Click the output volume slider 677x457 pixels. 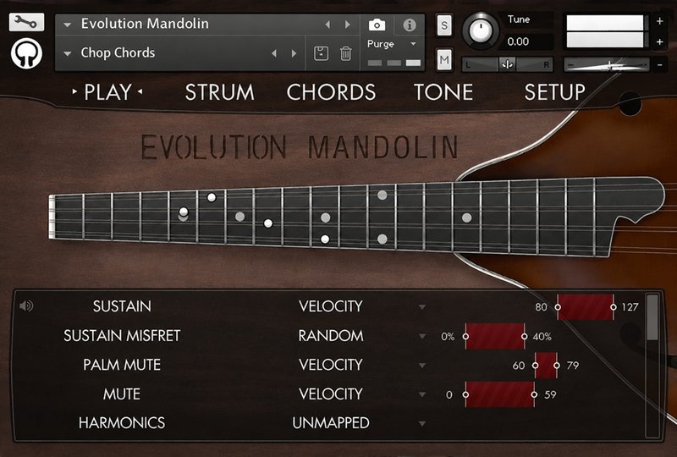click(607, 65)
